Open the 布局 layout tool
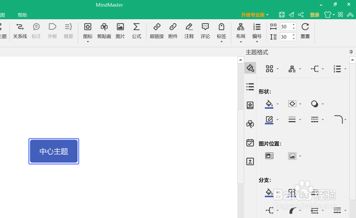356x218 pixels. coord(241,31)
